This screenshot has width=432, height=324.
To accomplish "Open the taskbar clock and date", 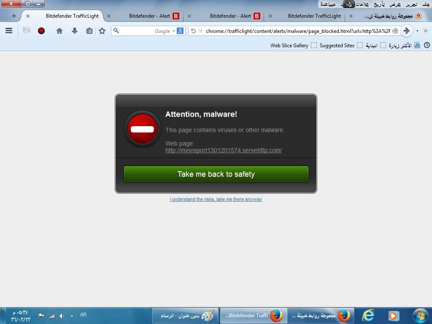I will point(21,316).
